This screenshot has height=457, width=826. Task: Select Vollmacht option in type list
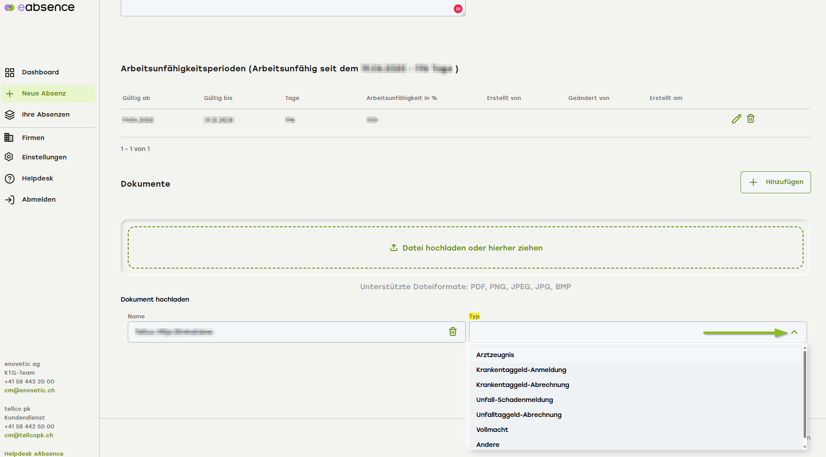click(x=492, y=430)
